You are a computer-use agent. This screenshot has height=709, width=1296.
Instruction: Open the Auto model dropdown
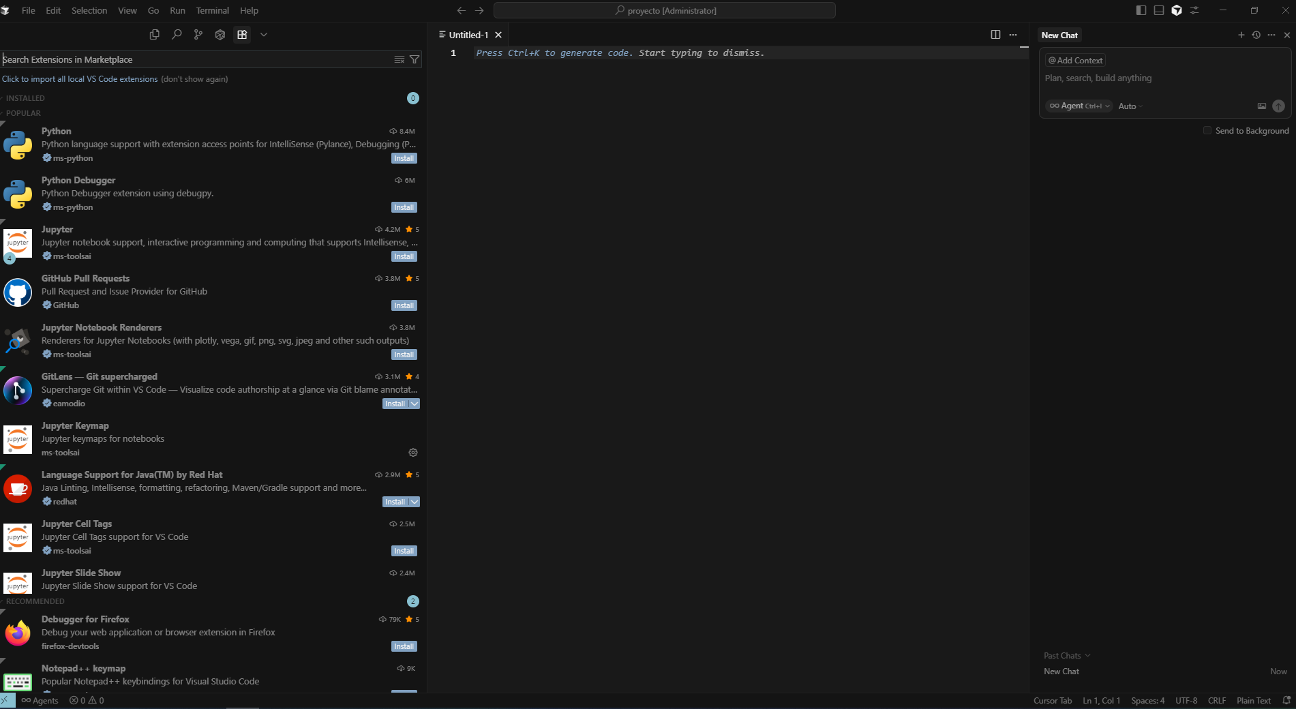click(1130, 106)
